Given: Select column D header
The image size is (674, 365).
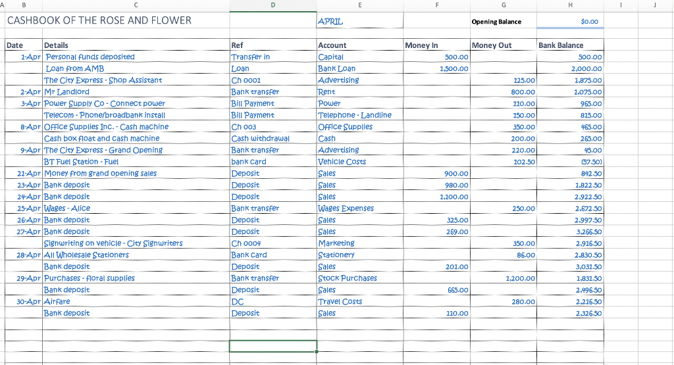Looking at the screenshot, I should 273,5.
